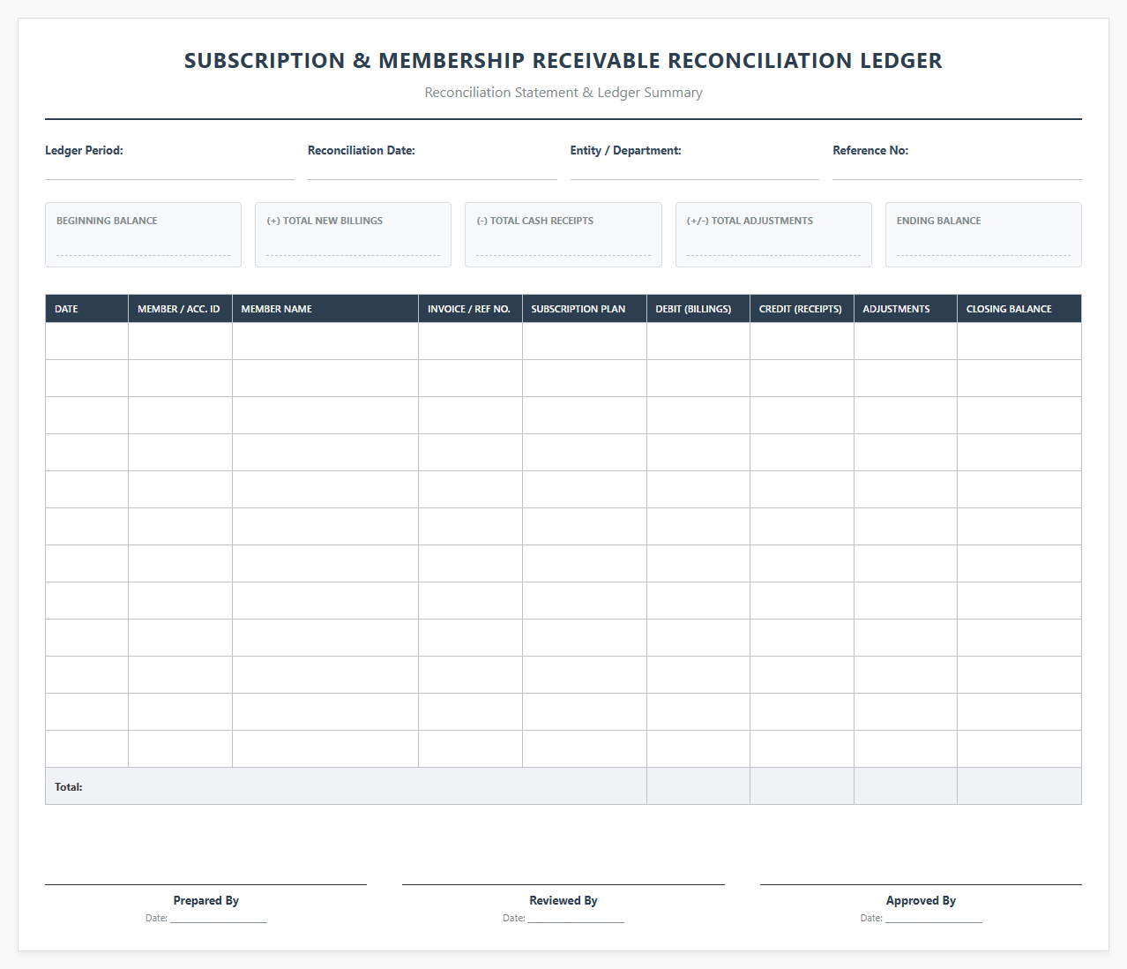The image size is (1127, 969).
Task: Click the Date line under Reviewed By
Action: coord(576,920)
